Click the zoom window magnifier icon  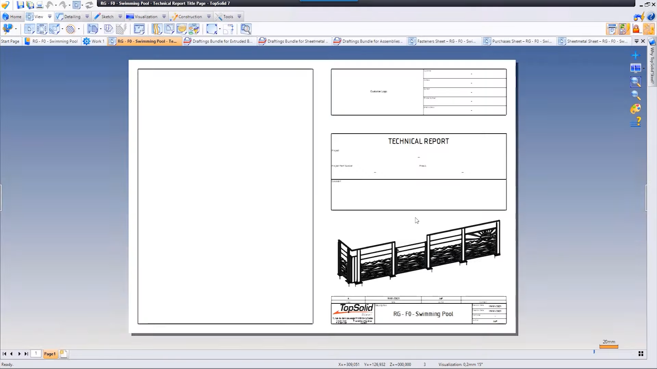(635, 82)
